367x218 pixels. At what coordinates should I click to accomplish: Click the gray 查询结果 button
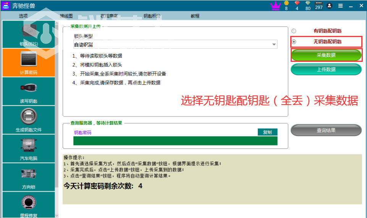click(x=326, y=130)
